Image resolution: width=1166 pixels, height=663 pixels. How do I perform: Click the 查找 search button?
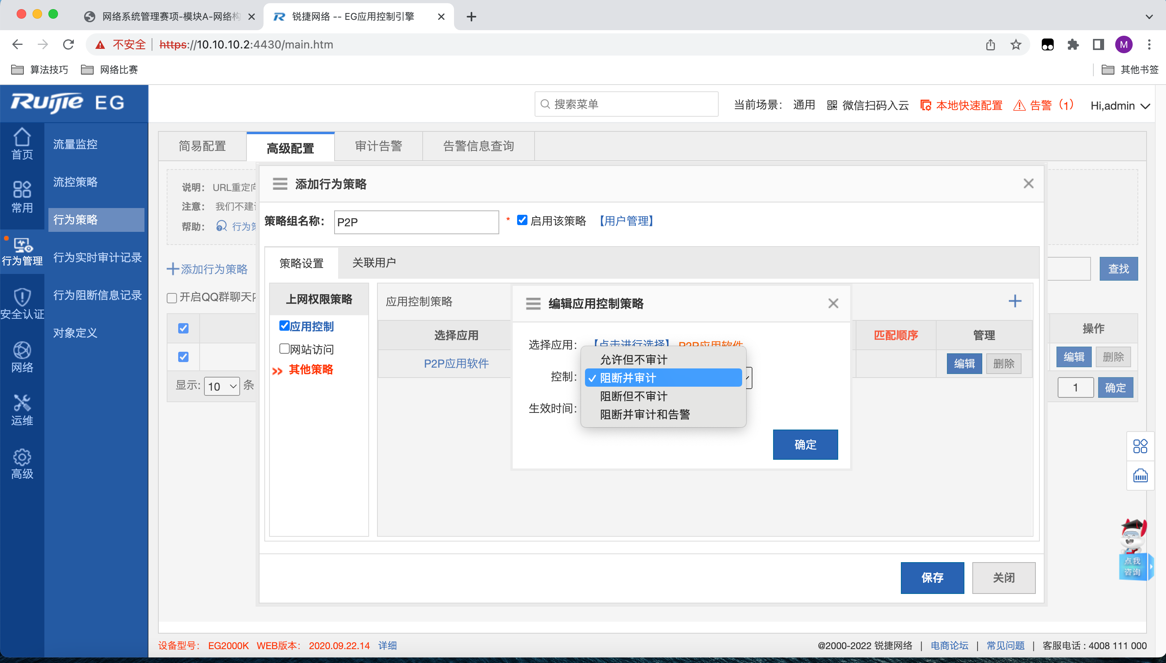click(1118, 269)
